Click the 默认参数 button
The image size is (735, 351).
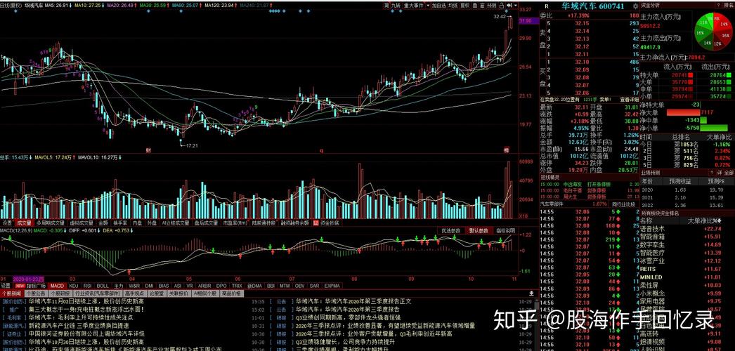(479, 231)
